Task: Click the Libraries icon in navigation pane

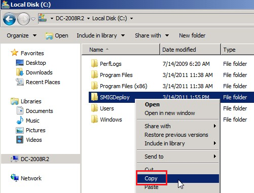Action: click(15, 101)
